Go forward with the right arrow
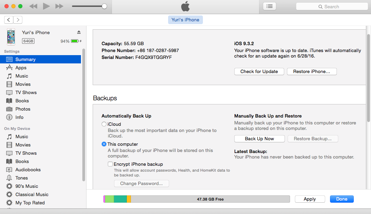371x214 pixels. [x=18, y=20]
